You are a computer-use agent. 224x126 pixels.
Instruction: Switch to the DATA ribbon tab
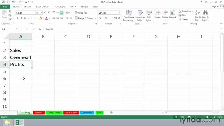click(x=73, y=7)
